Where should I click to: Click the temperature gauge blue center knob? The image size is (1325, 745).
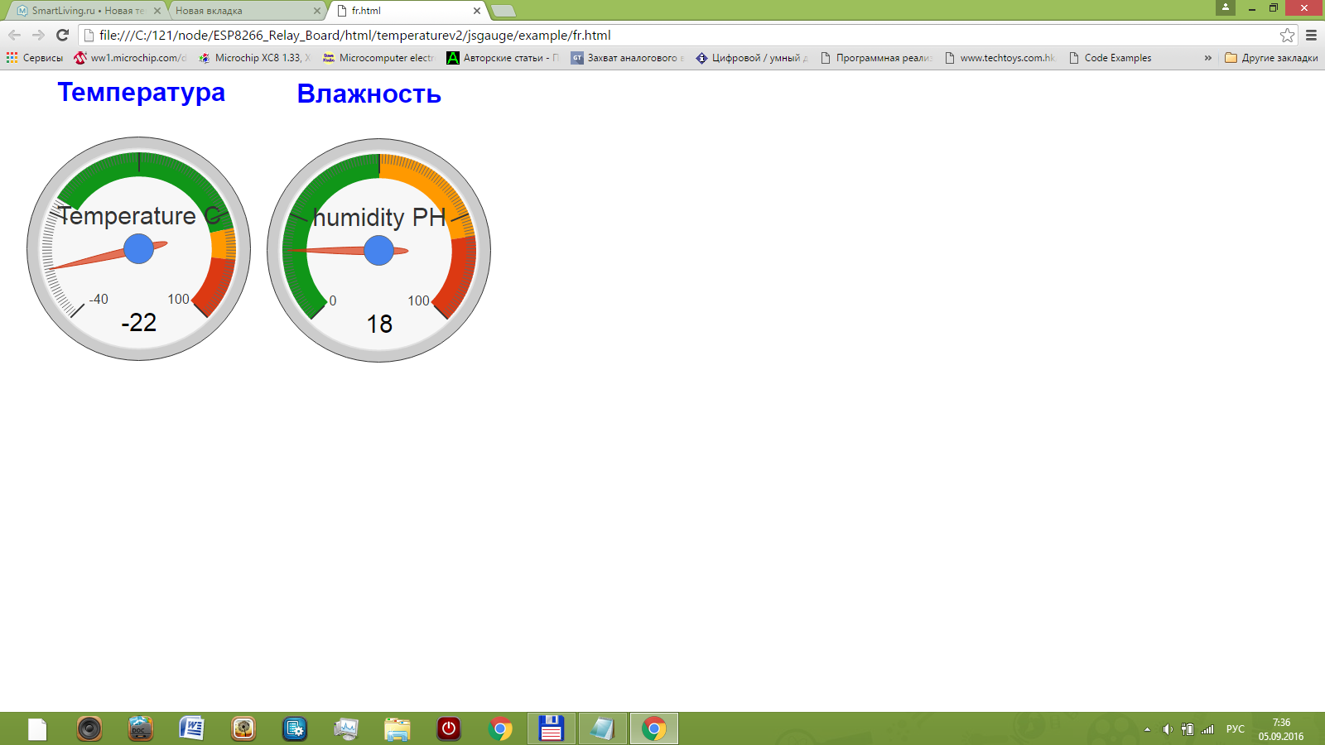coord(138,248)
